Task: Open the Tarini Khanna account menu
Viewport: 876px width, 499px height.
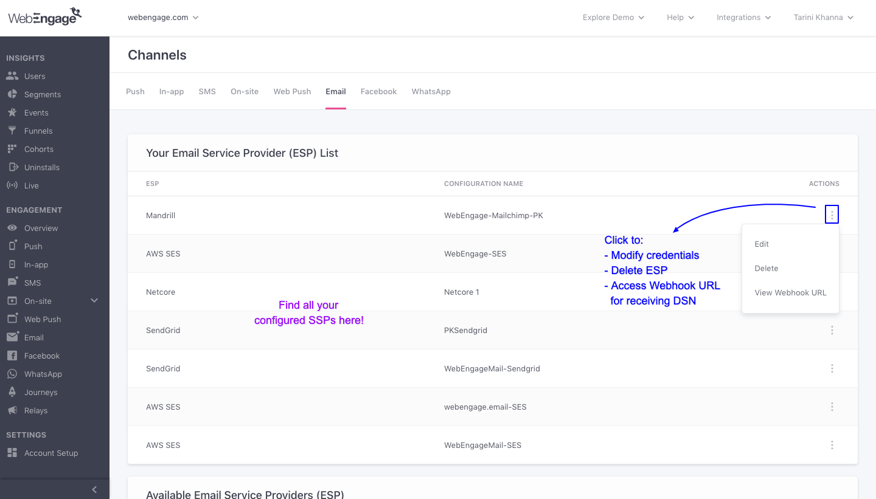Action: pyautogui.click(x=824, y=18)
